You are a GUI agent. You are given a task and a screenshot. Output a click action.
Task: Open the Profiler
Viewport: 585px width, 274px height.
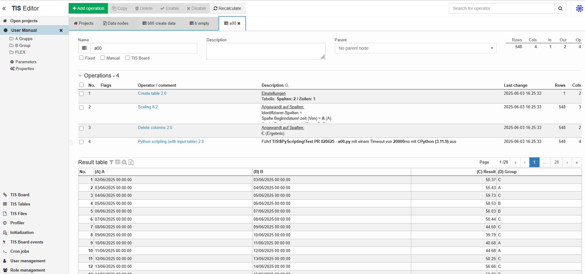pos(17,223)
